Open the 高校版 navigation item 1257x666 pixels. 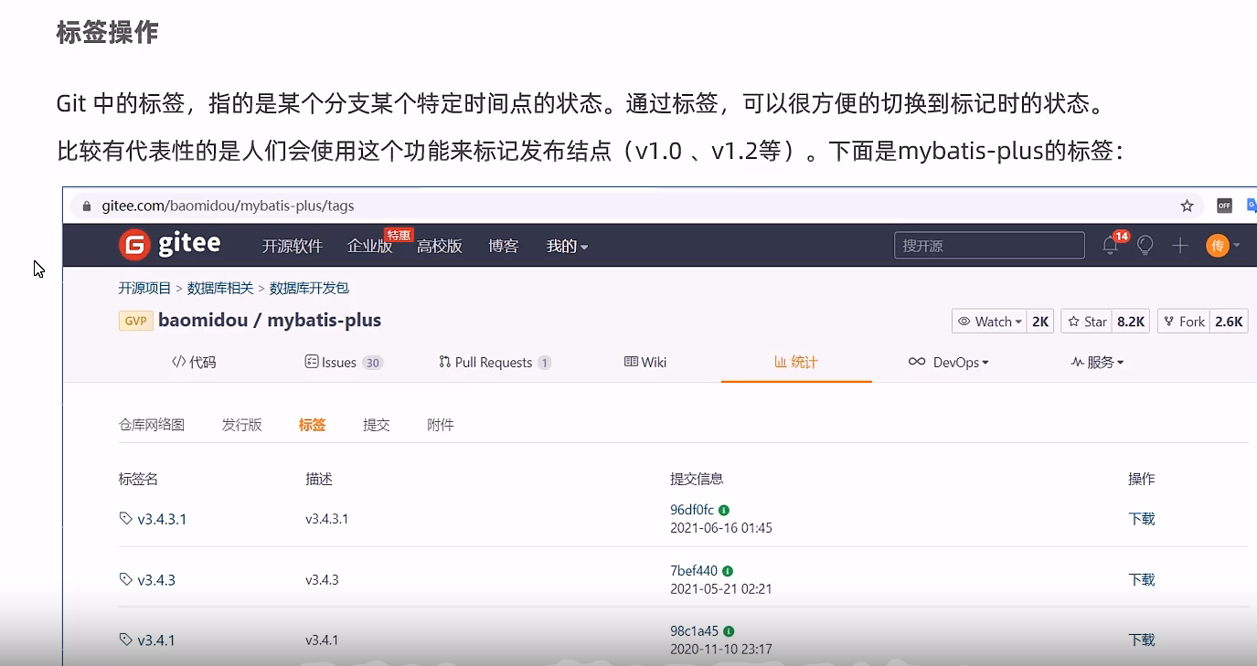(440, 246)
